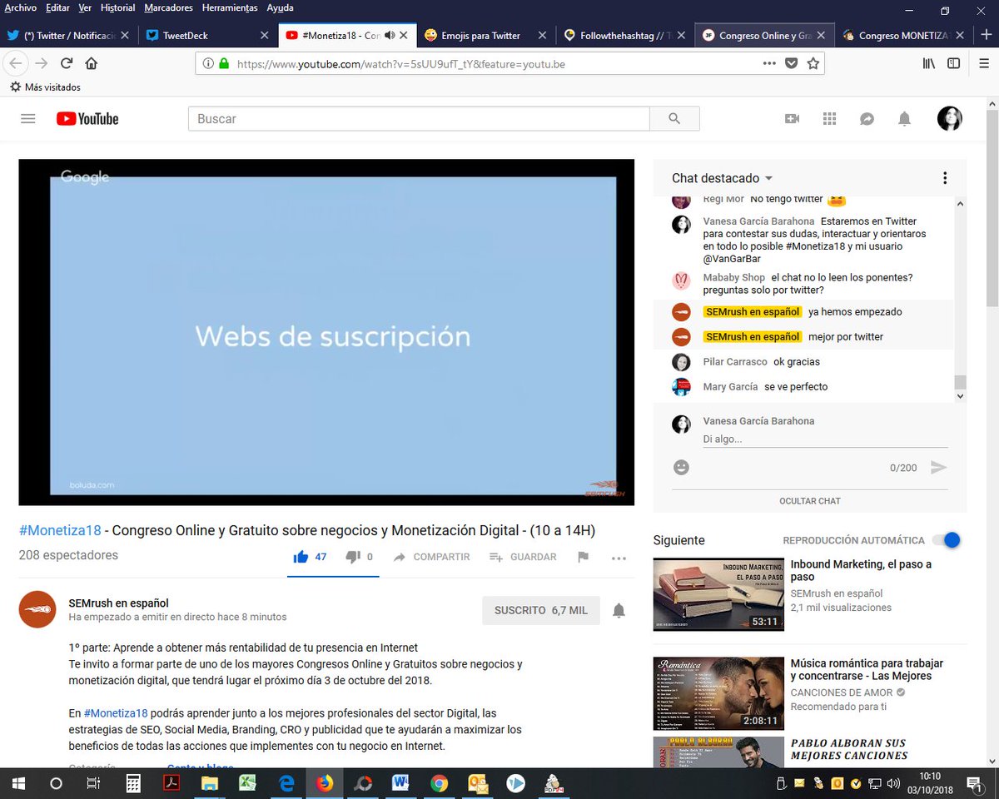Open the Historial menu
The width and height of the screenshot is (999, 799).
click(x=117, y=7)
